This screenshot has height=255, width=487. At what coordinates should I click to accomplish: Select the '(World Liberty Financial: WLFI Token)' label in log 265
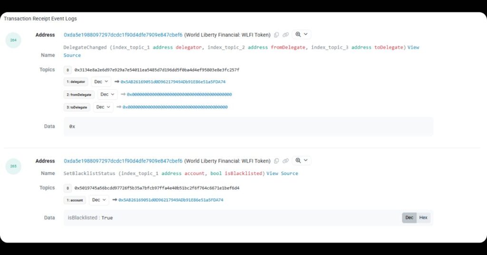coord(227,161)
